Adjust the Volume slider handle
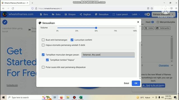The width and height of the screenshot is (179, 100). coord(96,28)
